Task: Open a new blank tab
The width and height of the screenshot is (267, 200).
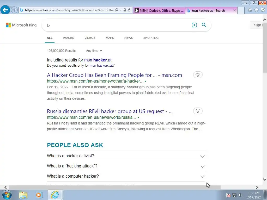Action: [x=241, y=10]
